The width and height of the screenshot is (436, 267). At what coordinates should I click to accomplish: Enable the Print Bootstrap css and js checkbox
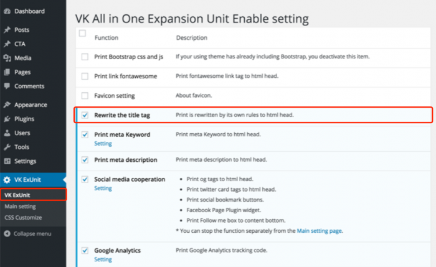[85, 57]
